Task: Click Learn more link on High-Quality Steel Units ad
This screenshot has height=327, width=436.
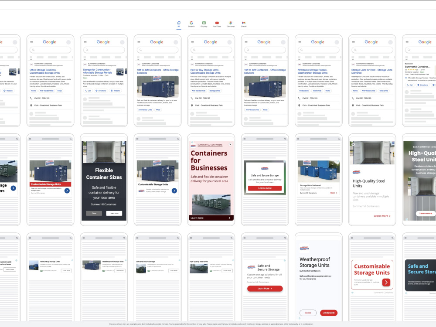Action: click(x=382, y=216)
